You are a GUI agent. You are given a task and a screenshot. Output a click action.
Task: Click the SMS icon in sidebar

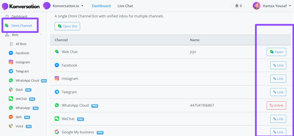(x=11, y=117)
